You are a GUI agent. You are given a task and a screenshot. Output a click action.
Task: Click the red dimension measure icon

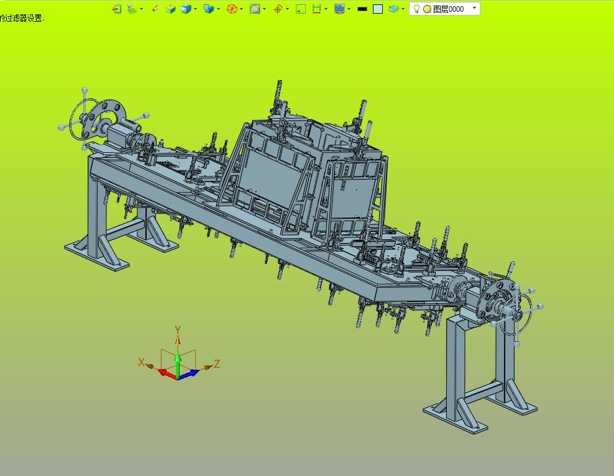317,9
